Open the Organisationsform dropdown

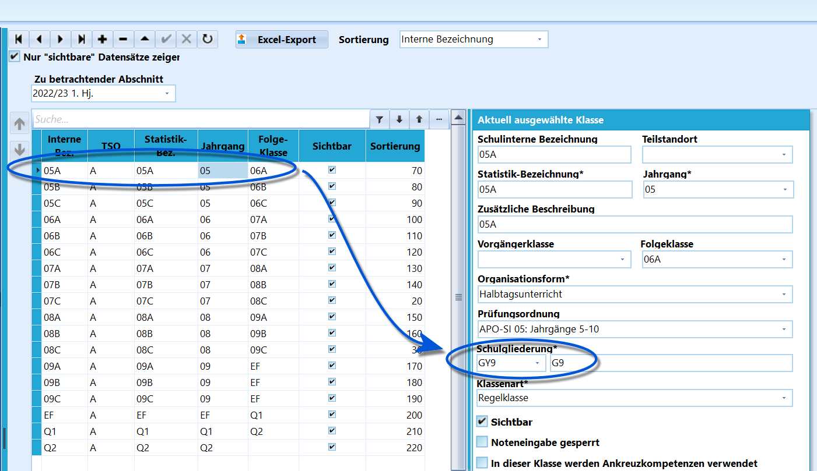point(635,294)
